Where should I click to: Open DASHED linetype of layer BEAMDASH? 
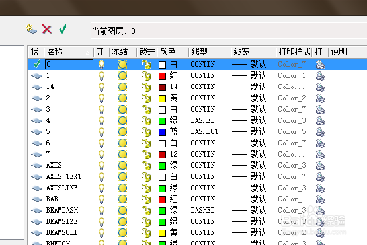tap(203, 211)
